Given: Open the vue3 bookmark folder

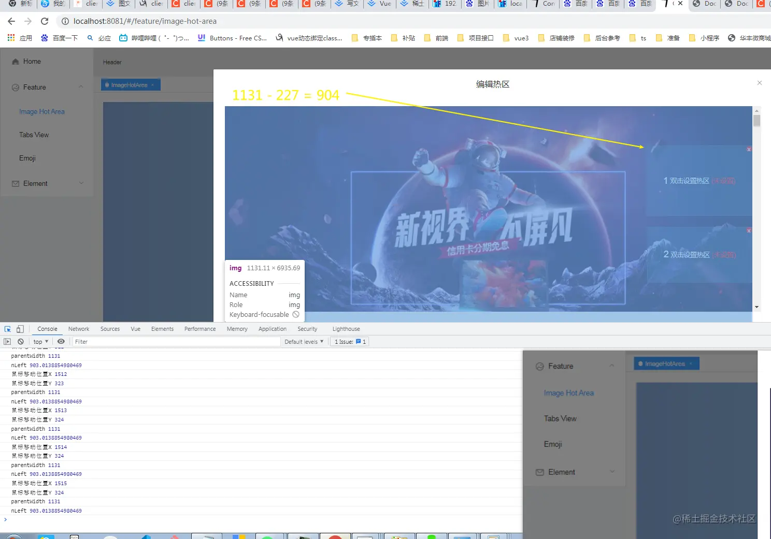Looking at the screenshot, I should pos(516,38).
